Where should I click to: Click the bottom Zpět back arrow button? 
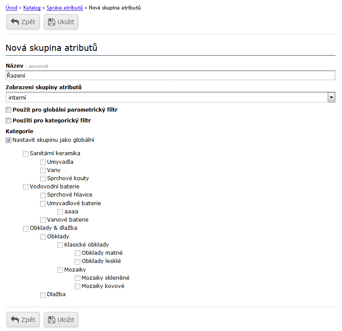pos(23,319)
